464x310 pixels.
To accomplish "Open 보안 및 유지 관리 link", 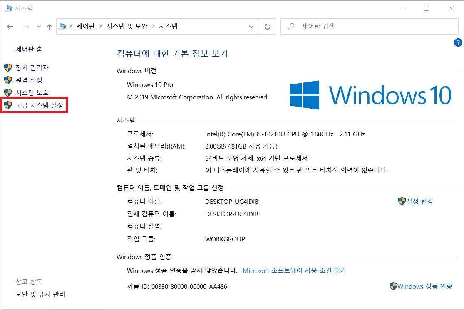I will 40,294.
